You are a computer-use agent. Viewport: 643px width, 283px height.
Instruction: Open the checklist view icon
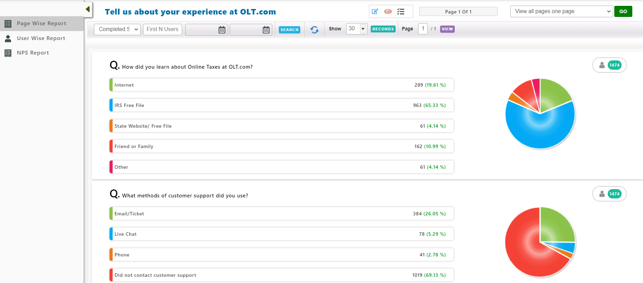tap(401, 11)
